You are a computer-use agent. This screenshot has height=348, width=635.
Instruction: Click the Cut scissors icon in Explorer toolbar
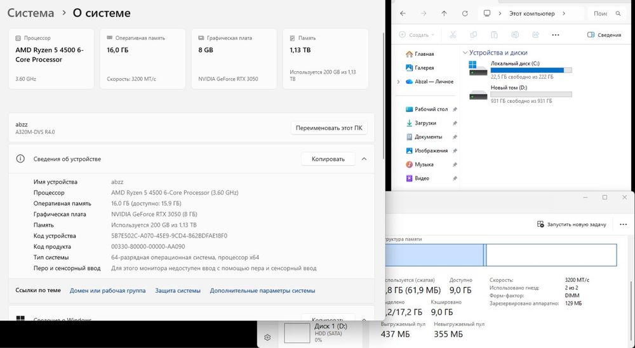pos(453,35)
